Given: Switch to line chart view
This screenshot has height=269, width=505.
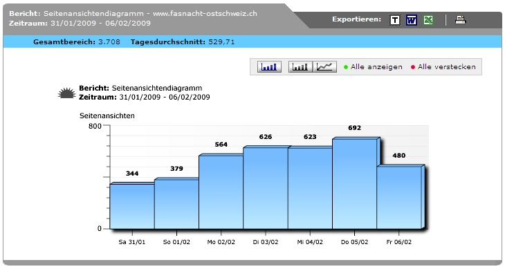Looking at the screenshot, I should [325, 66].
